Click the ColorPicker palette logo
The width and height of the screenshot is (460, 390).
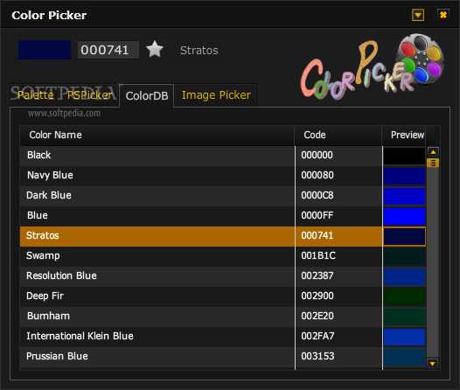point(373,67)
